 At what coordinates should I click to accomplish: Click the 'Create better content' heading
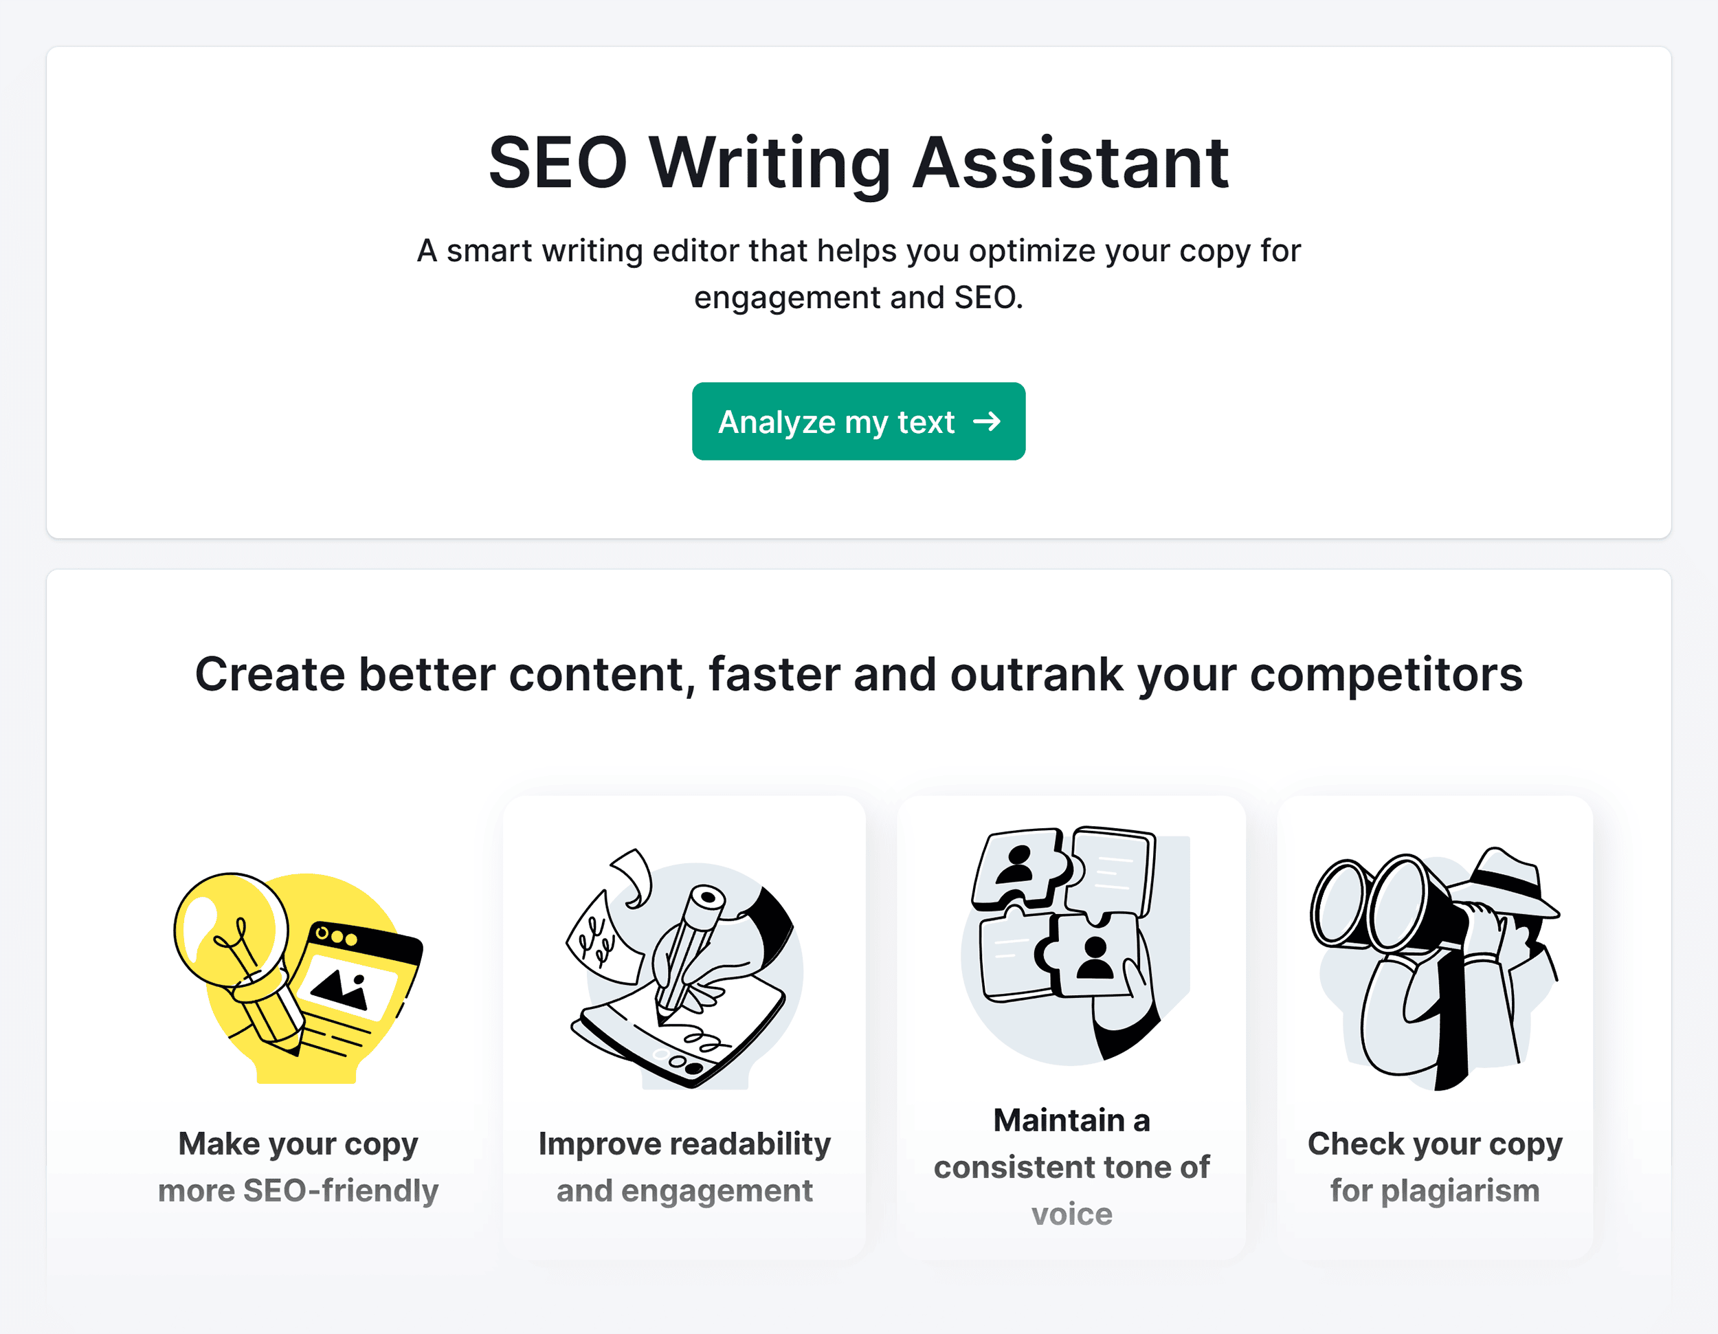tap(859, 674)
